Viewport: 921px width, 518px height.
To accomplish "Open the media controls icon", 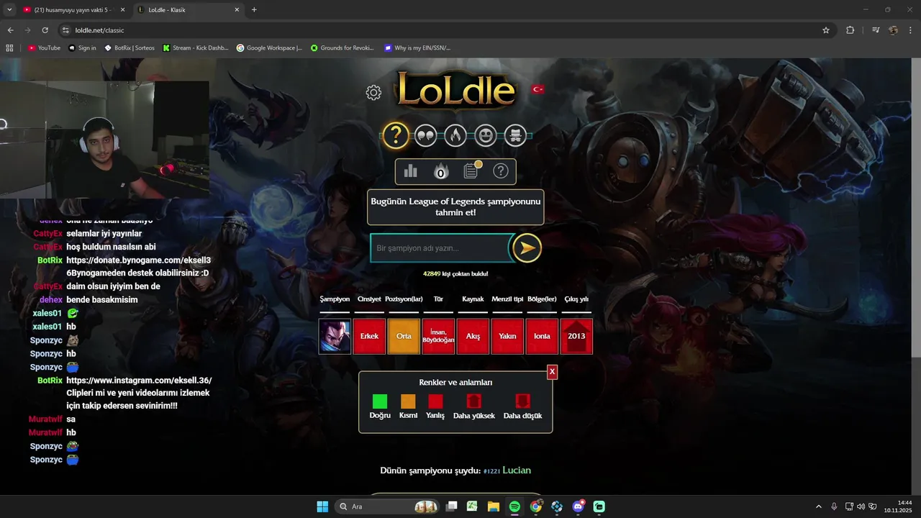I will (x=876, y=30).
